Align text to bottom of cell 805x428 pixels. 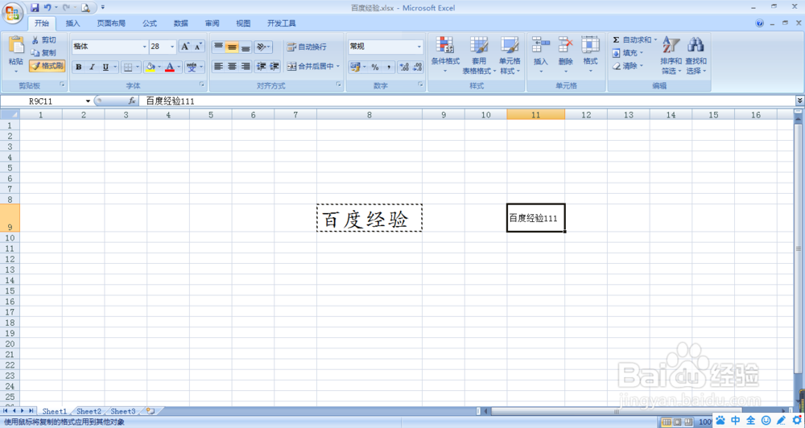[x=246, y=47]
